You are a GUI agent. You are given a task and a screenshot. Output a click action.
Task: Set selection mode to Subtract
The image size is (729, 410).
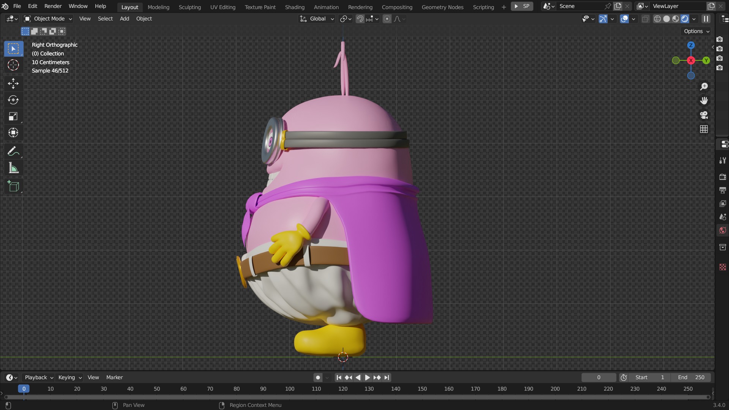43,31
